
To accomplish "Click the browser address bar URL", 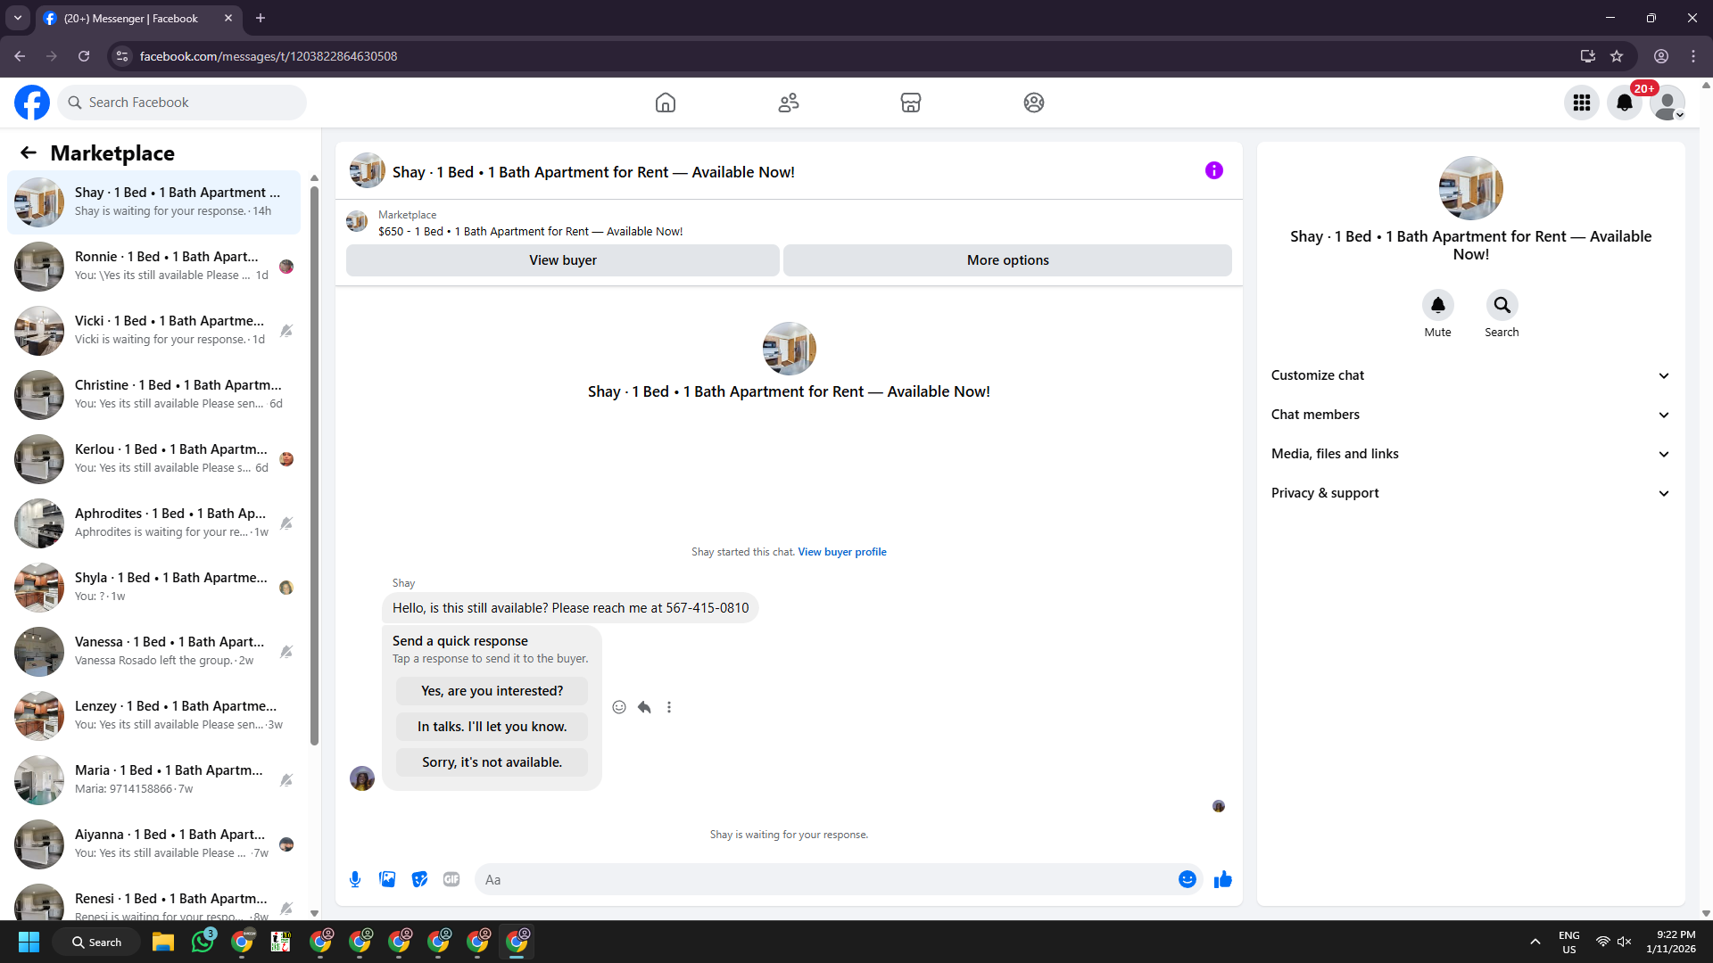I will (269, 56).
